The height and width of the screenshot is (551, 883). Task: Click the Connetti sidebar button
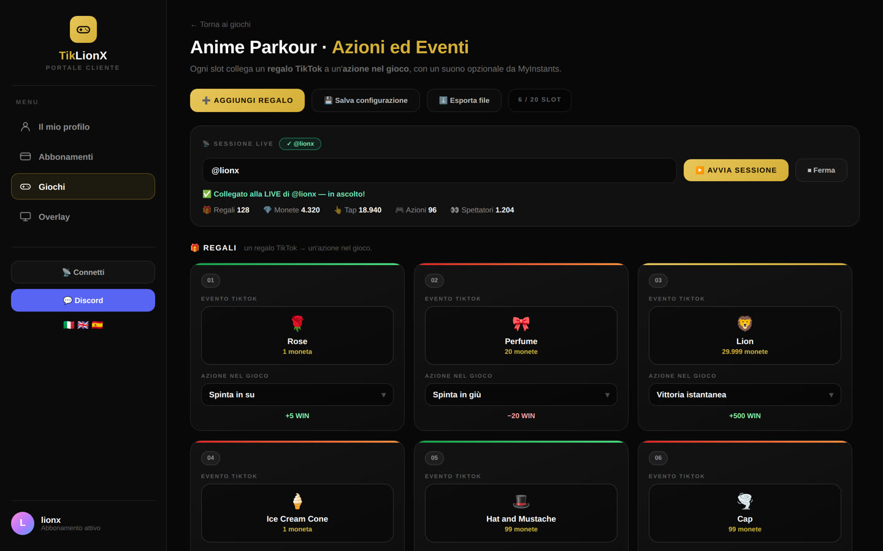[83, 272]
